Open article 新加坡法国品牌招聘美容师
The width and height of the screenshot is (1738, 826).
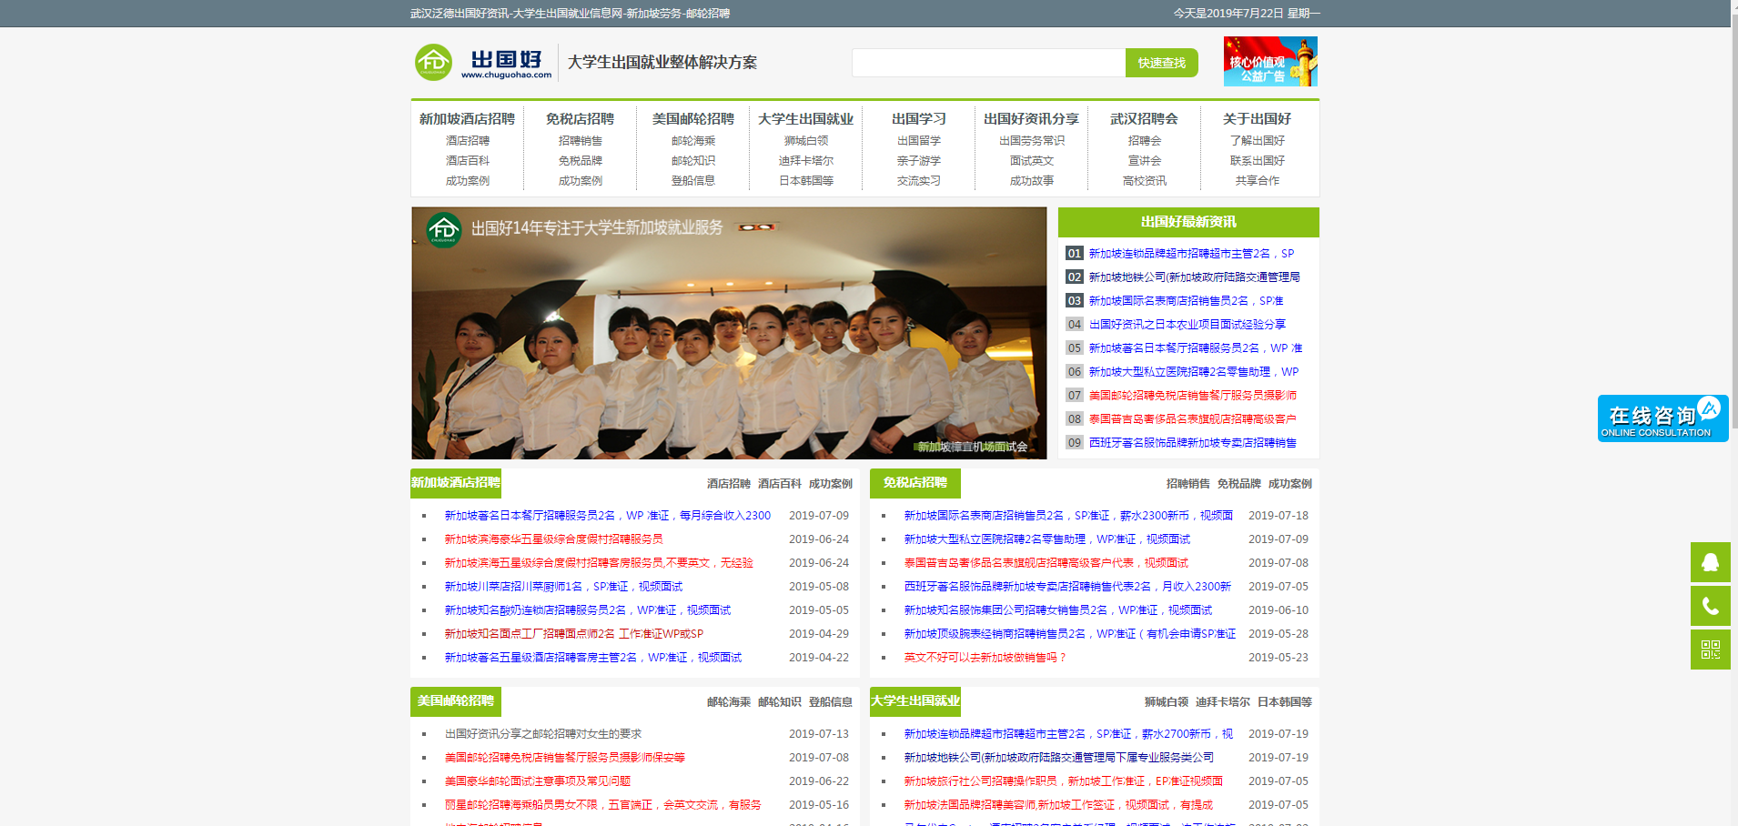point(1058,805)
